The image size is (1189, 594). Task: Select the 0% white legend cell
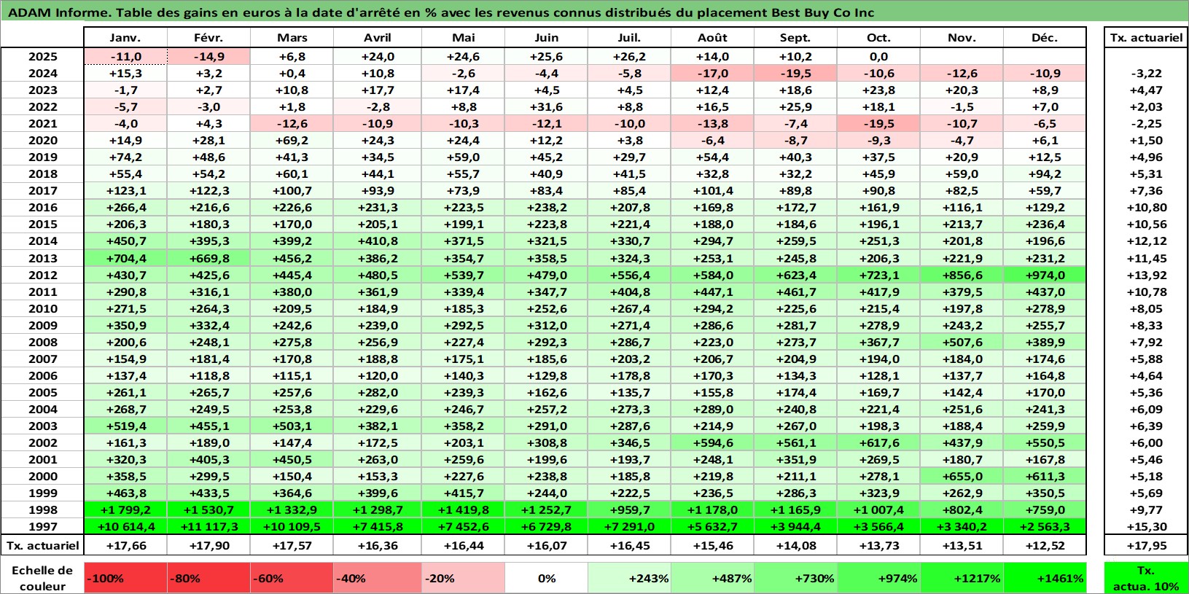coord(546,578)
